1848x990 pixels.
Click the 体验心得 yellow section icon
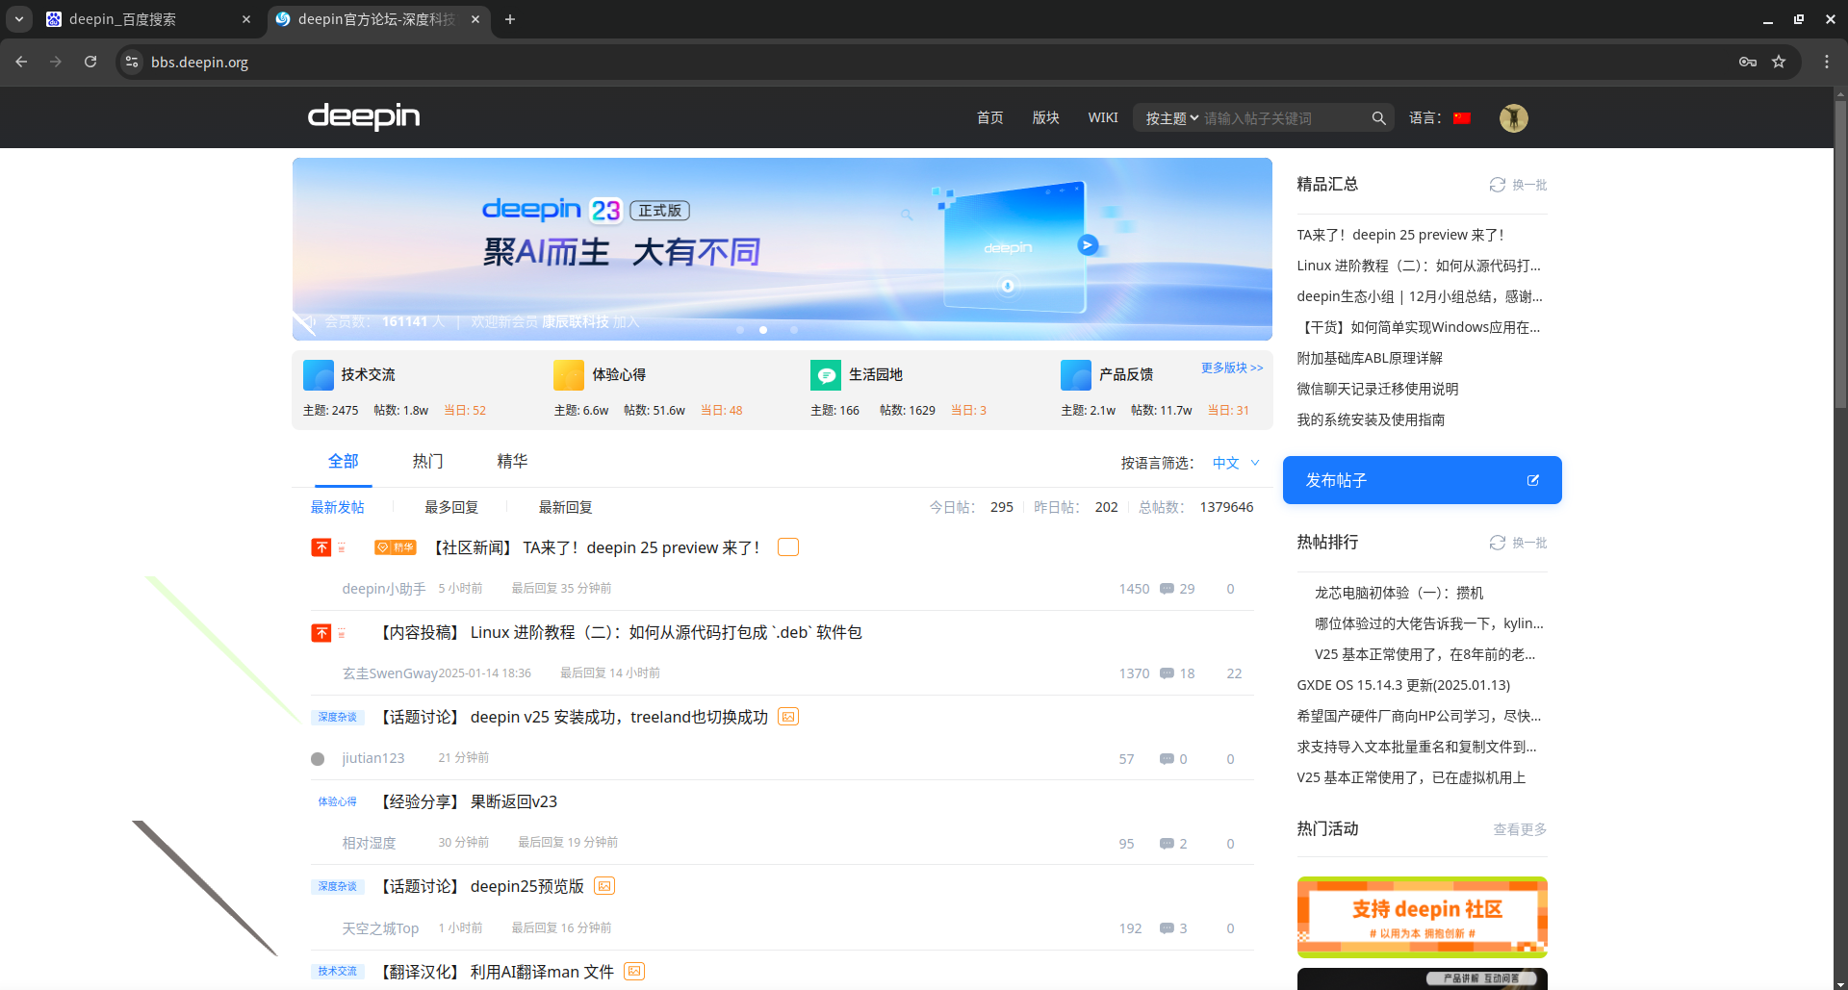pyautogui.click(x=569, y=374)
